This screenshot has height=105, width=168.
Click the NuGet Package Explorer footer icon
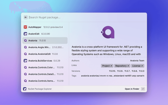25,89
